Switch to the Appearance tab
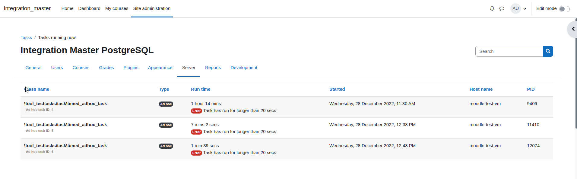The image size is (577, 179). point(160,68)
